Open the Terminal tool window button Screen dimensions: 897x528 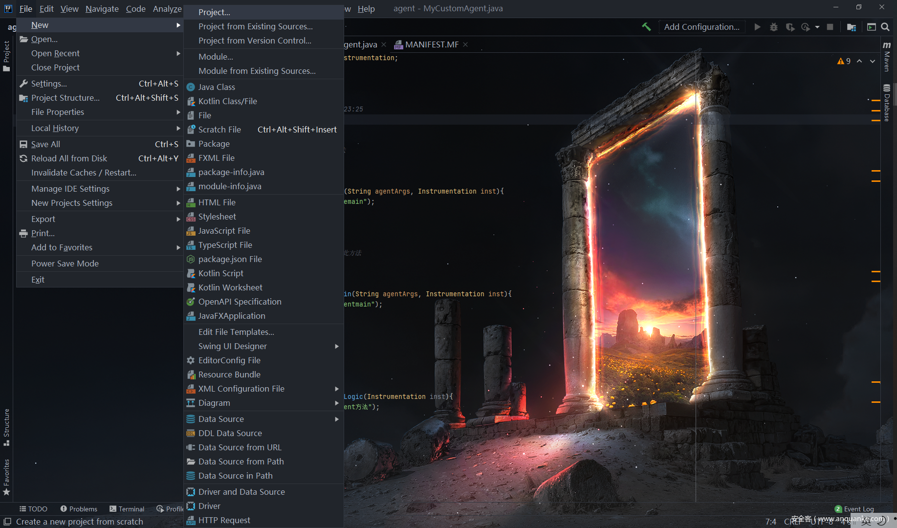[127, 509]
